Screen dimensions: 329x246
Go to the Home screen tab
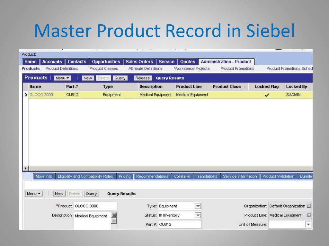tap(31, 62)
